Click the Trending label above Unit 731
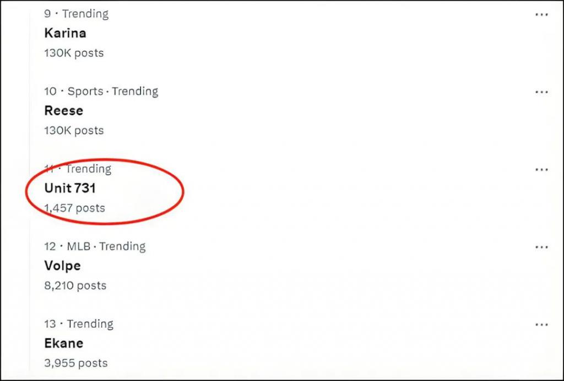 pyautogui.click(x=88, y=169)
